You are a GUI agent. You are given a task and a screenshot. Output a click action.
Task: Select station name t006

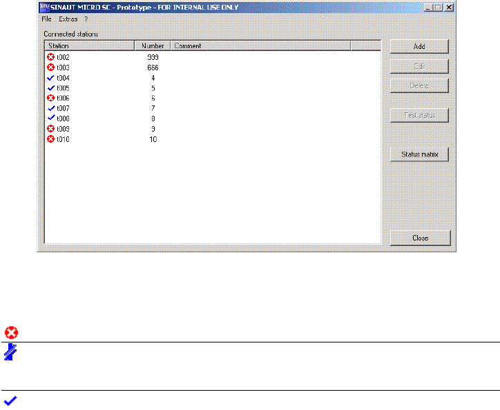tap(63, 98)
